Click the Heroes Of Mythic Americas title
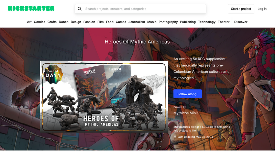Screen dimensions: 275x152 pyautogui.click(x=137, y=42)
